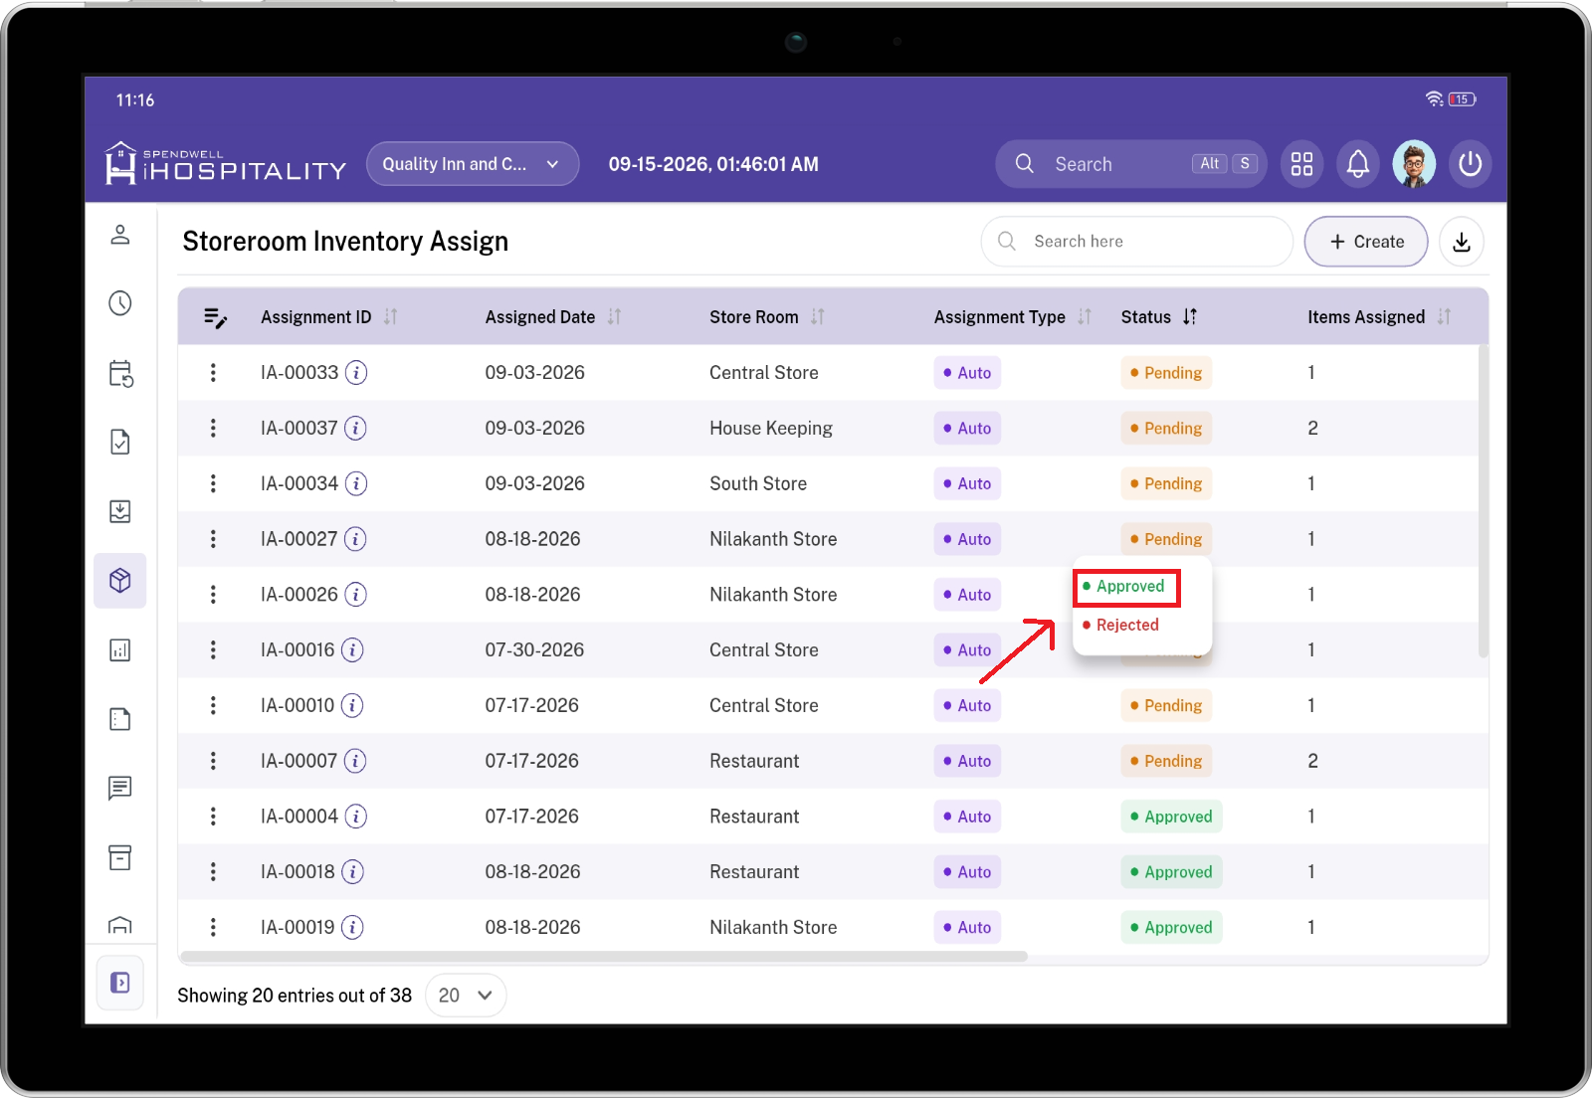This screenshot has height=1098, width=1592.
Task: Click the horizontal table scrollbar
Action: (x=604, y=957)
